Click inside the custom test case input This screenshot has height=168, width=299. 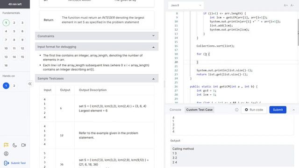coord(232,125)
